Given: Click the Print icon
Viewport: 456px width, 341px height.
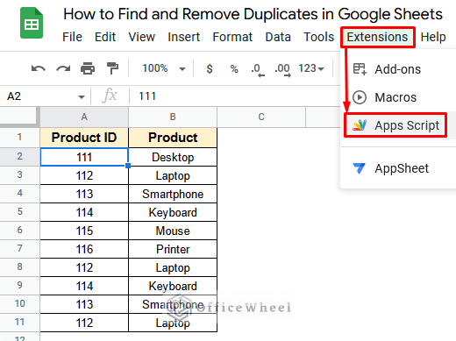Looking at the screenshot, I should pos(88,68).
